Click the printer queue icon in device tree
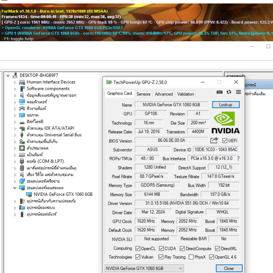This screenshot has width=273, height=273. point(22,109)
